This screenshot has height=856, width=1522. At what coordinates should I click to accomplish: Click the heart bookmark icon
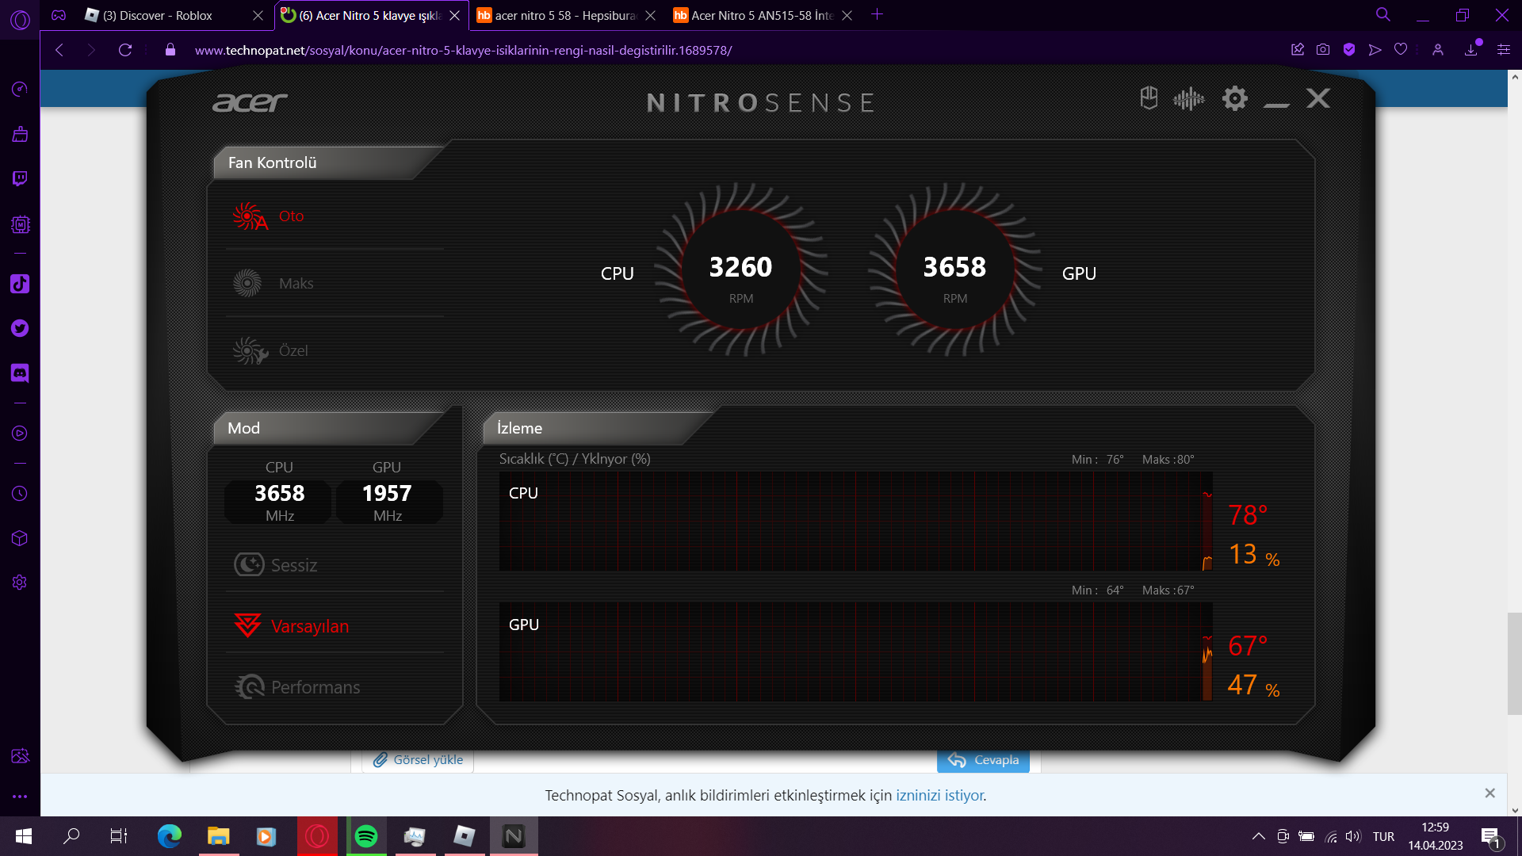(x=1401, y=50)
